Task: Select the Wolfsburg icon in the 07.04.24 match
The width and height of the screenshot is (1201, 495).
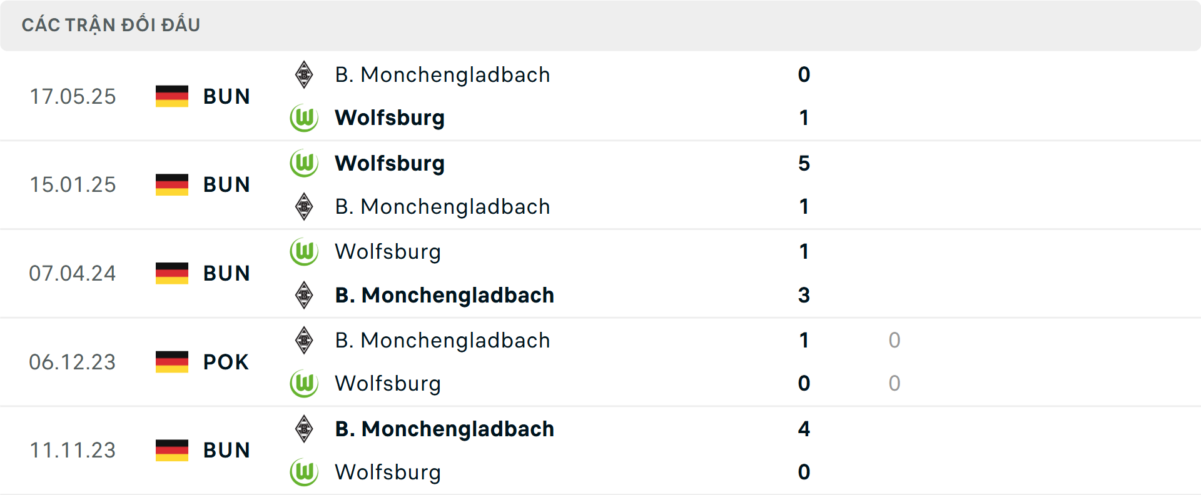Action: pos(304,252)
